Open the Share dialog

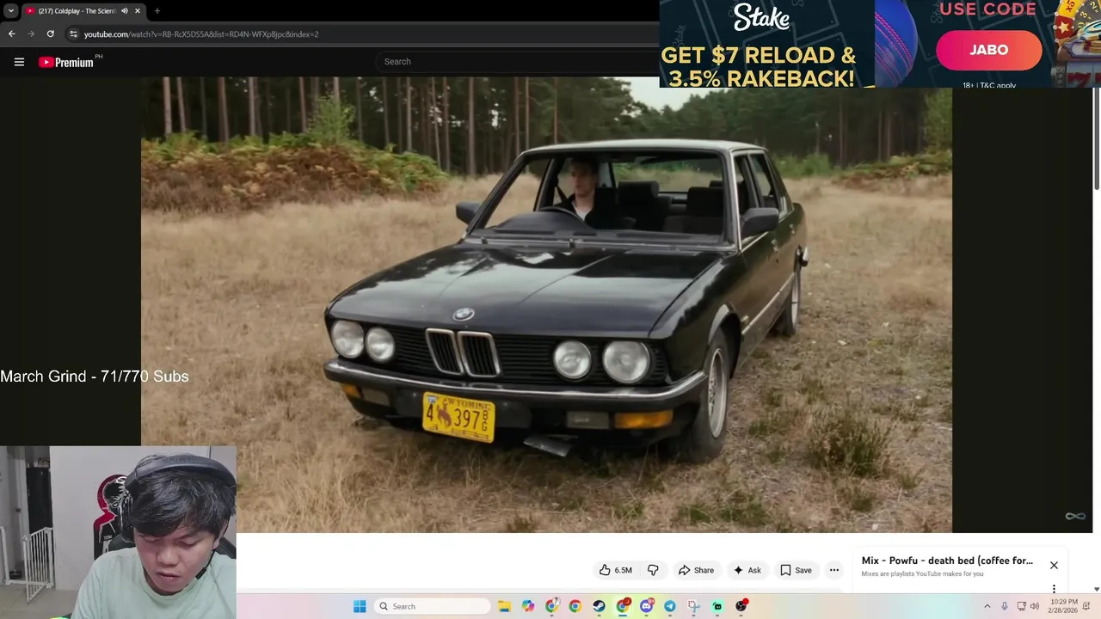[x=696, y=570]
